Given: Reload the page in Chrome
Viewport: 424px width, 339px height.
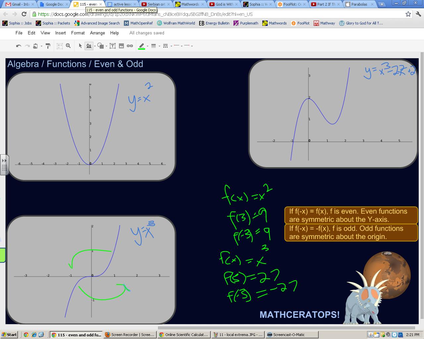Looking at the screenshot, I should [24, 14].
